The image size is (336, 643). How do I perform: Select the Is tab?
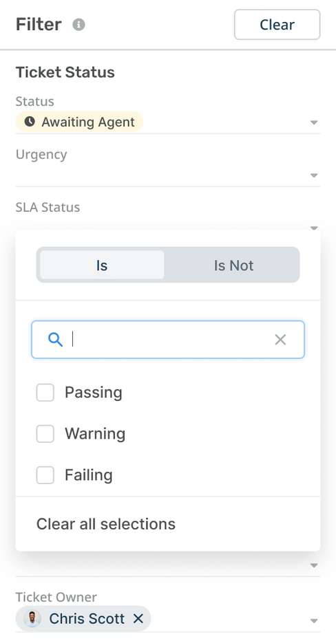(x=102, y=265)
